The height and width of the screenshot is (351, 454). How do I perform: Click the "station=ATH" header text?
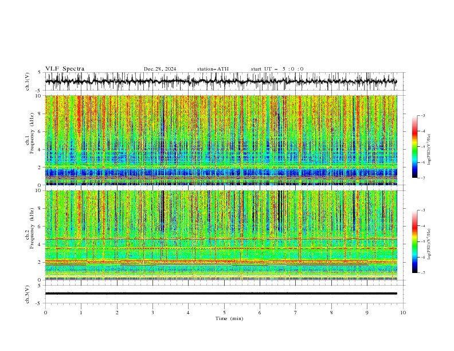(x=213, y=69)
